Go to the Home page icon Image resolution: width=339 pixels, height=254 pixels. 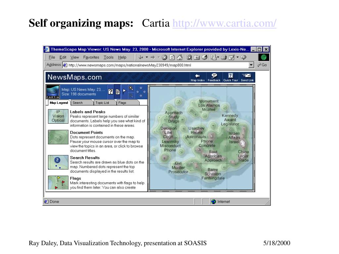tap(179, 58)
